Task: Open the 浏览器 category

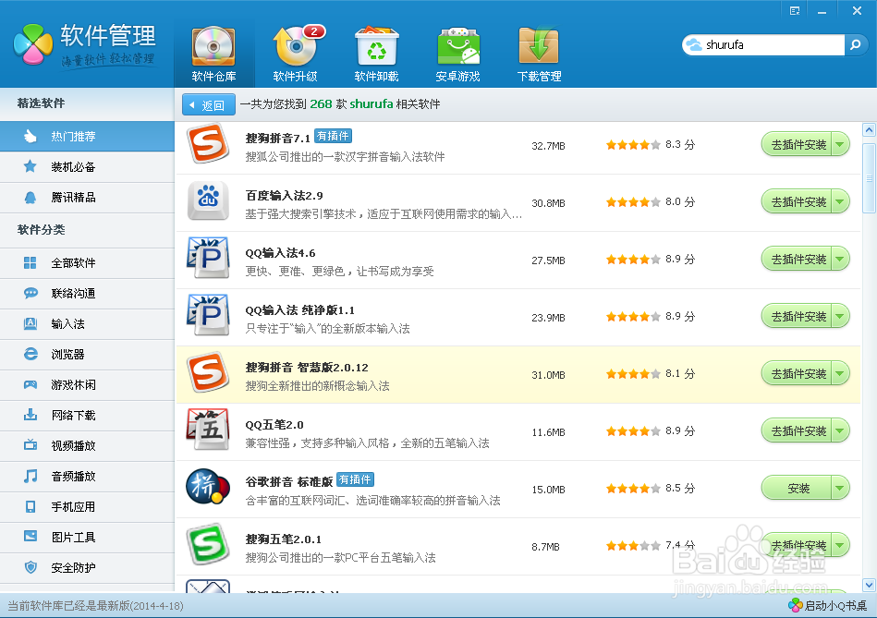Action: pyautogui.click(x=87, y=355)
